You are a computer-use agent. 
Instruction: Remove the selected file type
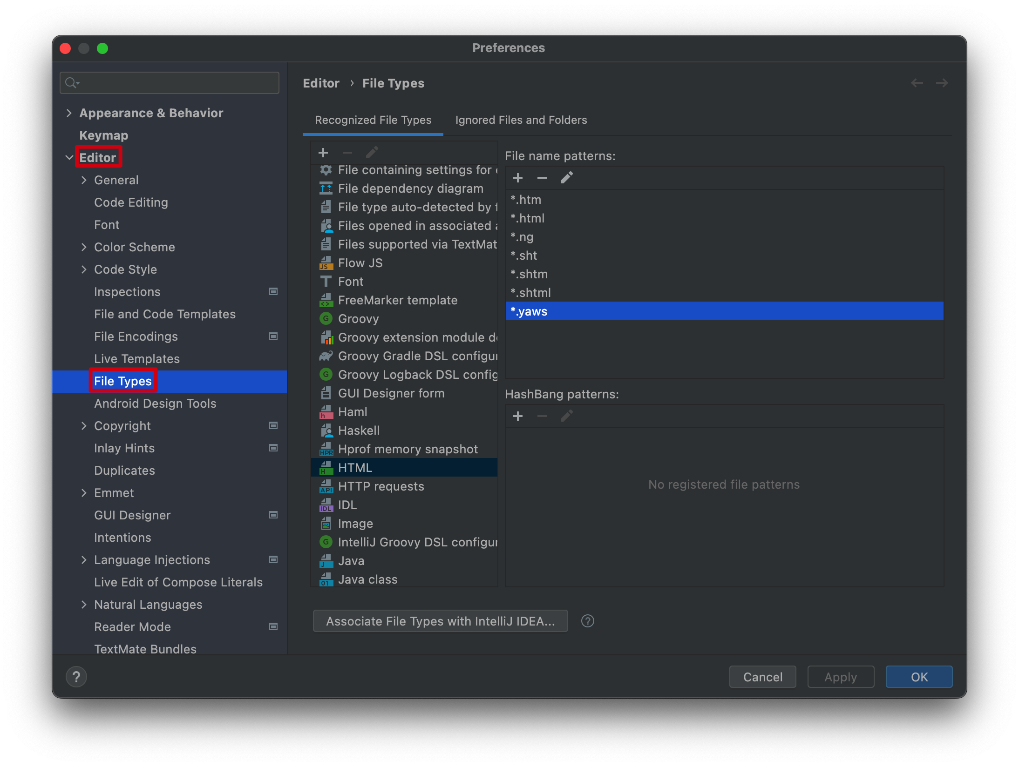[x=346, y=152]
